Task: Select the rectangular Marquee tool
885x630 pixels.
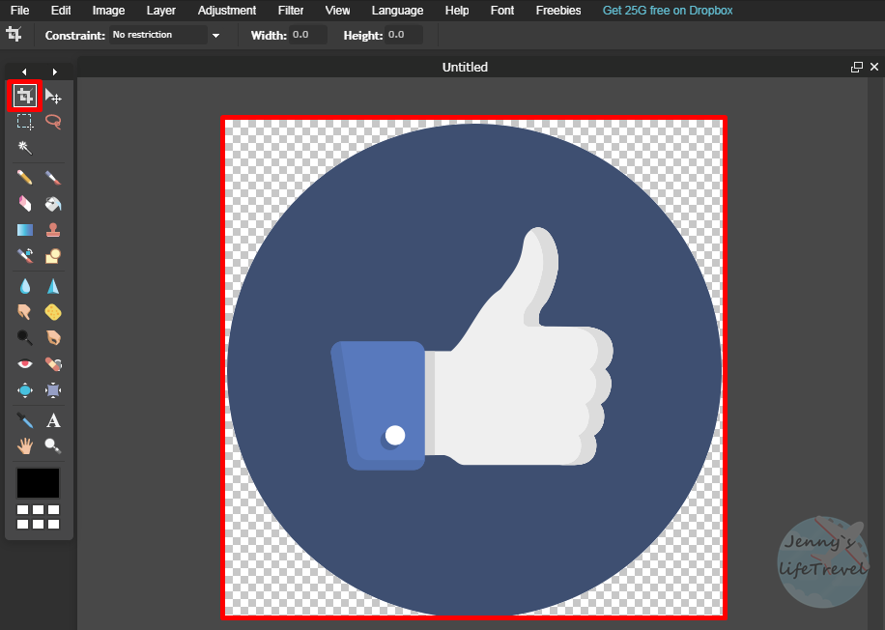Action: [25, 122]
